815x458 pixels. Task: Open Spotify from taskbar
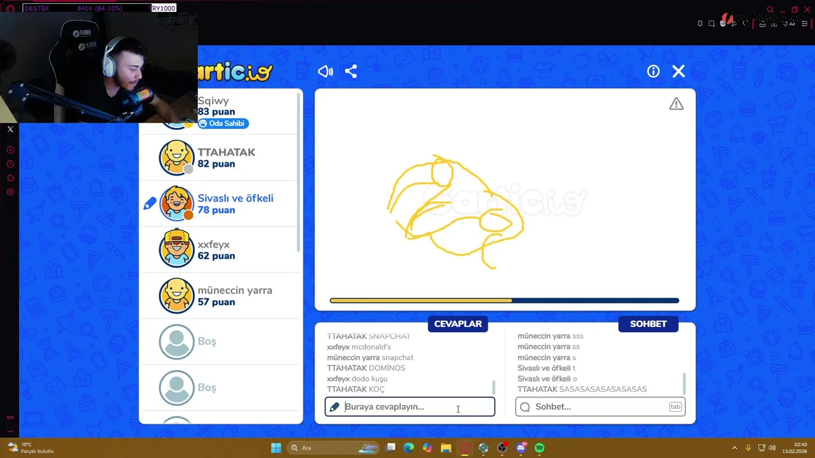pos(539,448)
